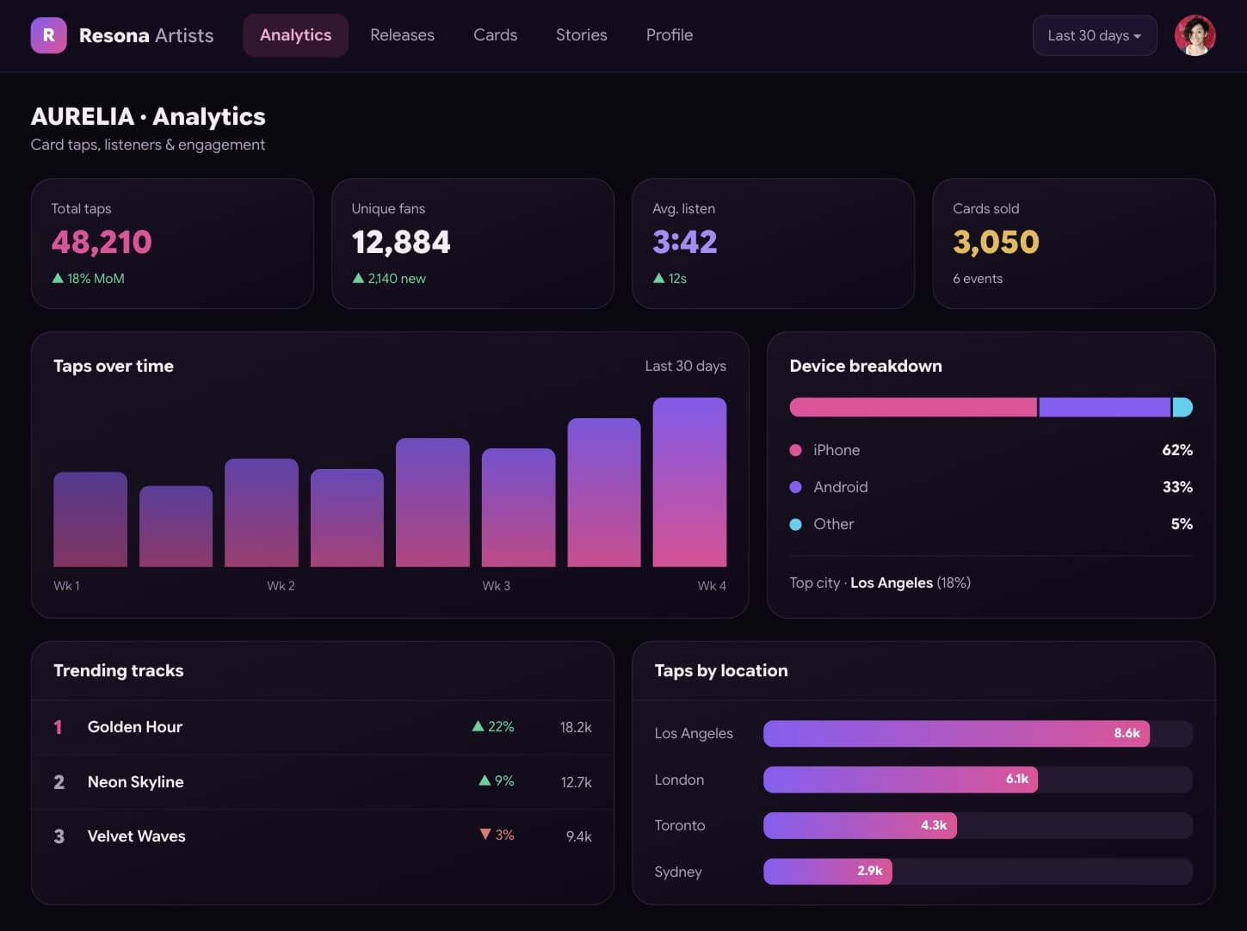Click the Los Angeles 8.6k location bar
Screen dimensions: 1247x931
pos(956,733)
